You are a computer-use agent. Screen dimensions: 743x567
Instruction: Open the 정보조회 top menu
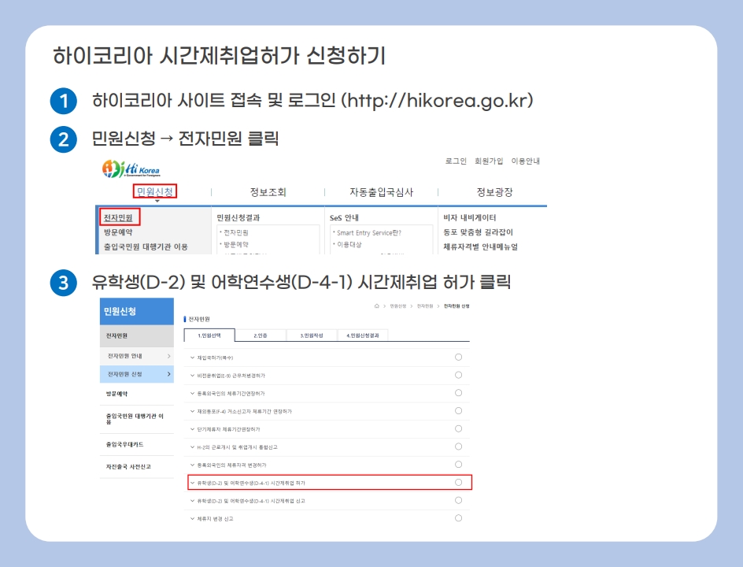pos(268,192)
